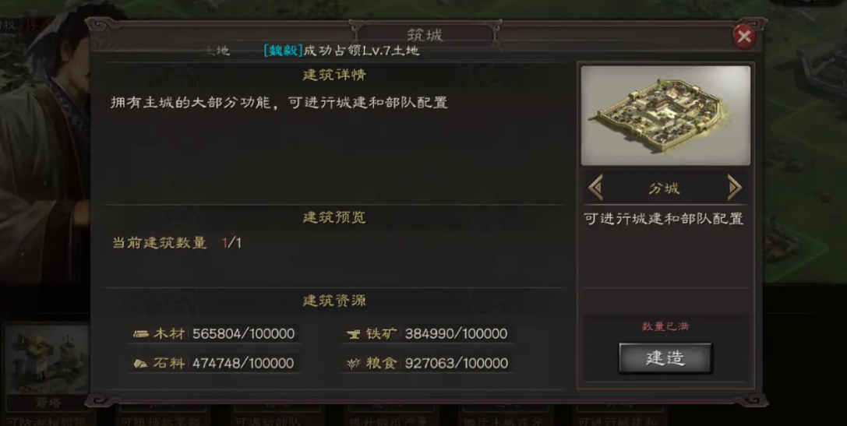
Task: Click the 建筑详情 section header
Action: pos(334,75)
